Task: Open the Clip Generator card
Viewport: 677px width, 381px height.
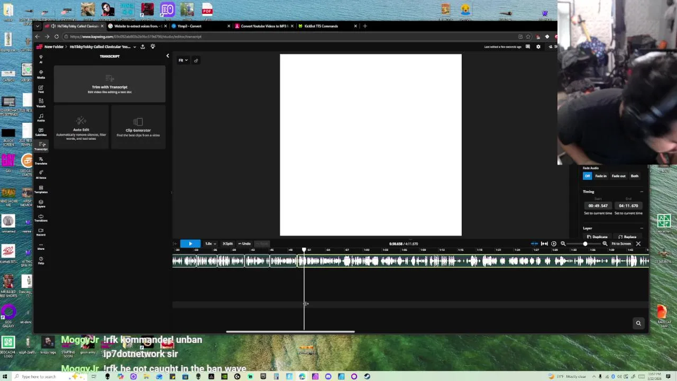Action: 138,128
